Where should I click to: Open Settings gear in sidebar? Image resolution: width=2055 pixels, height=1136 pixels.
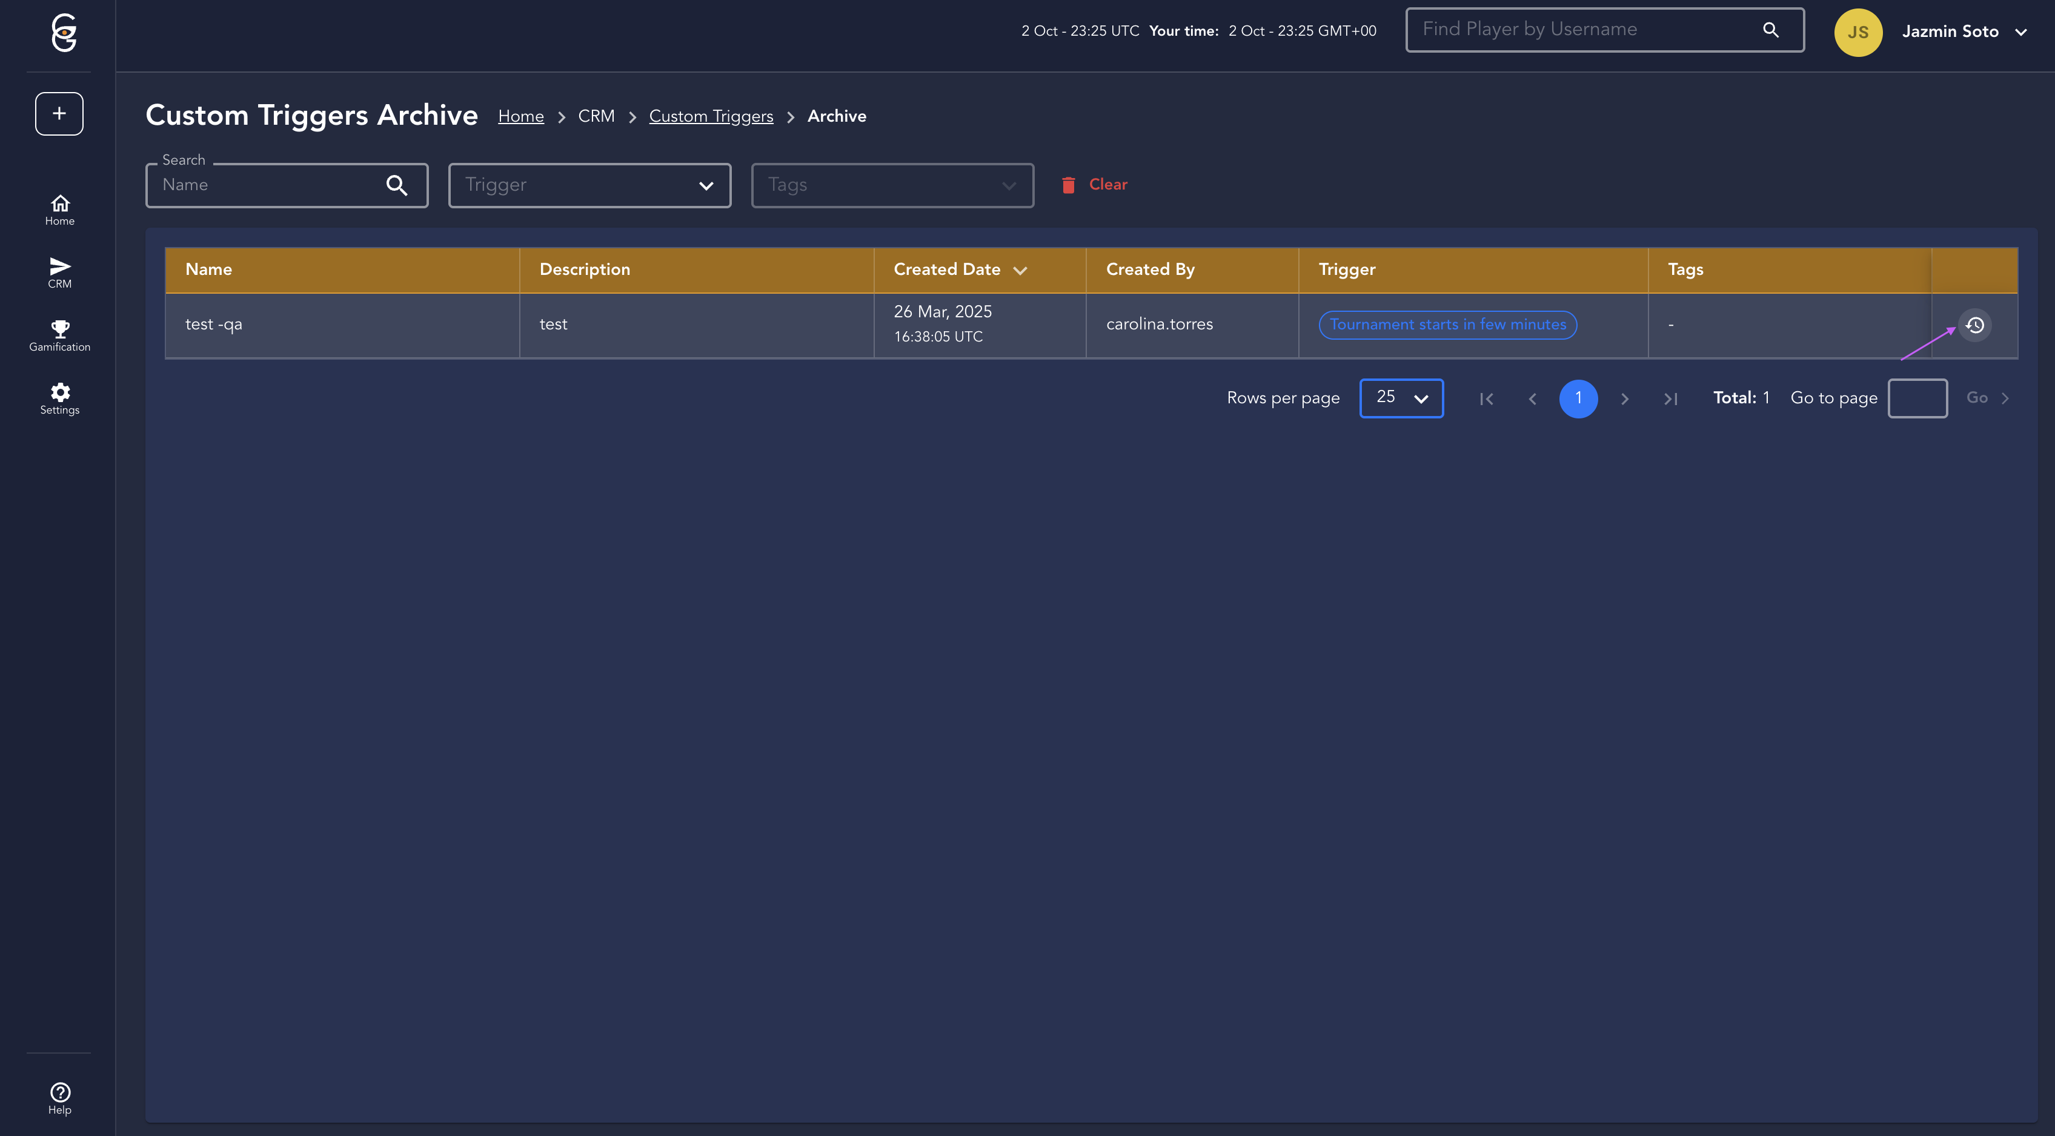(60, 398)
